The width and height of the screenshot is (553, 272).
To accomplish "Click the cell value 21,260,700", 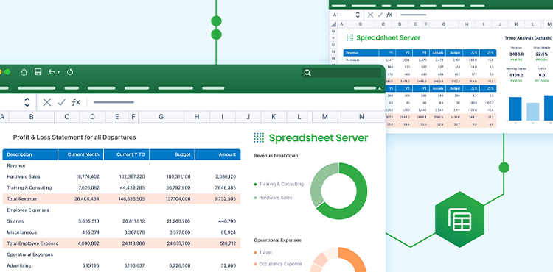I will (178, 221).
